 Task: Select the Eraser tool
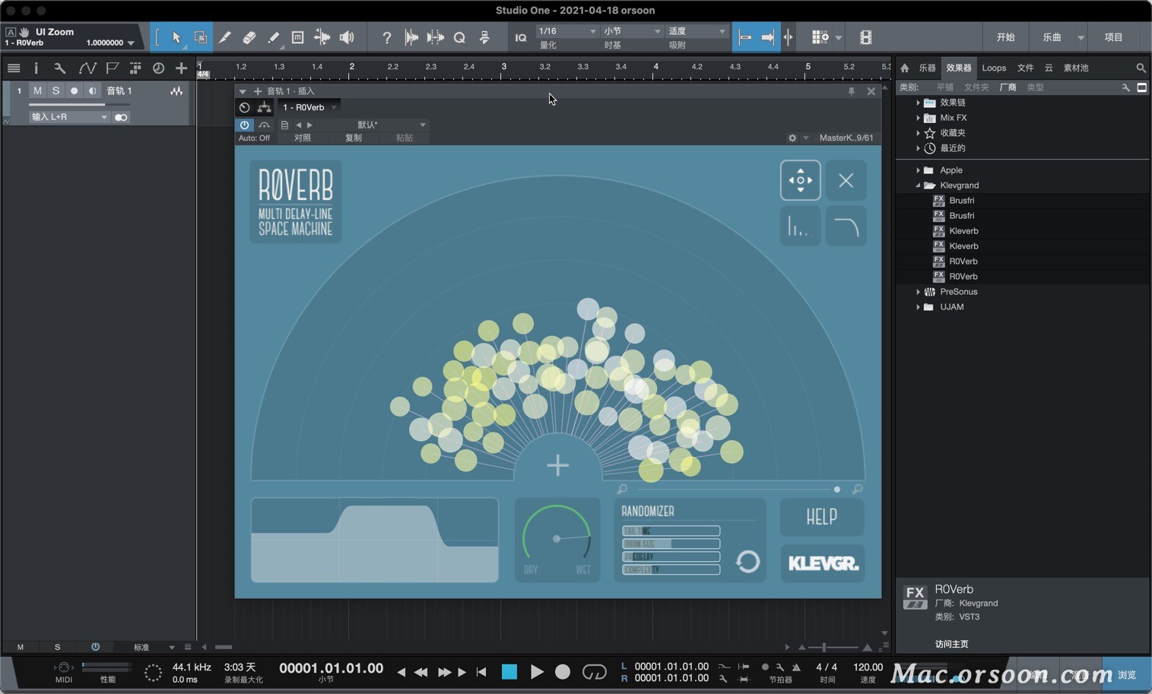pos(249,37)
